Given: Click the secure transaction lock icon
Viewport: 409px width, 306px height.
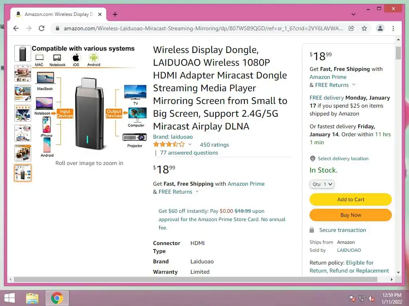Looking at the screenshot, I should point(312,230).
